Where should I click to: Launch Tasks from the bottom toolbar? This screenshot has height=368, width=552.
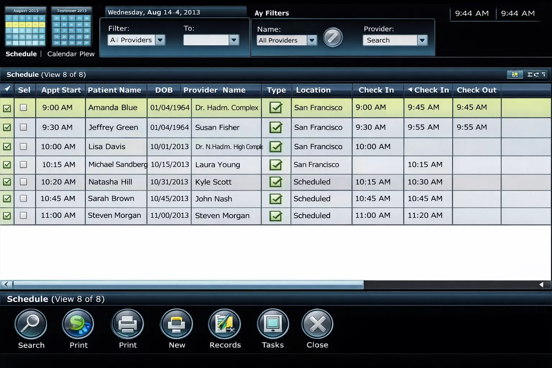pyautogui.click(x=273, y=324)
